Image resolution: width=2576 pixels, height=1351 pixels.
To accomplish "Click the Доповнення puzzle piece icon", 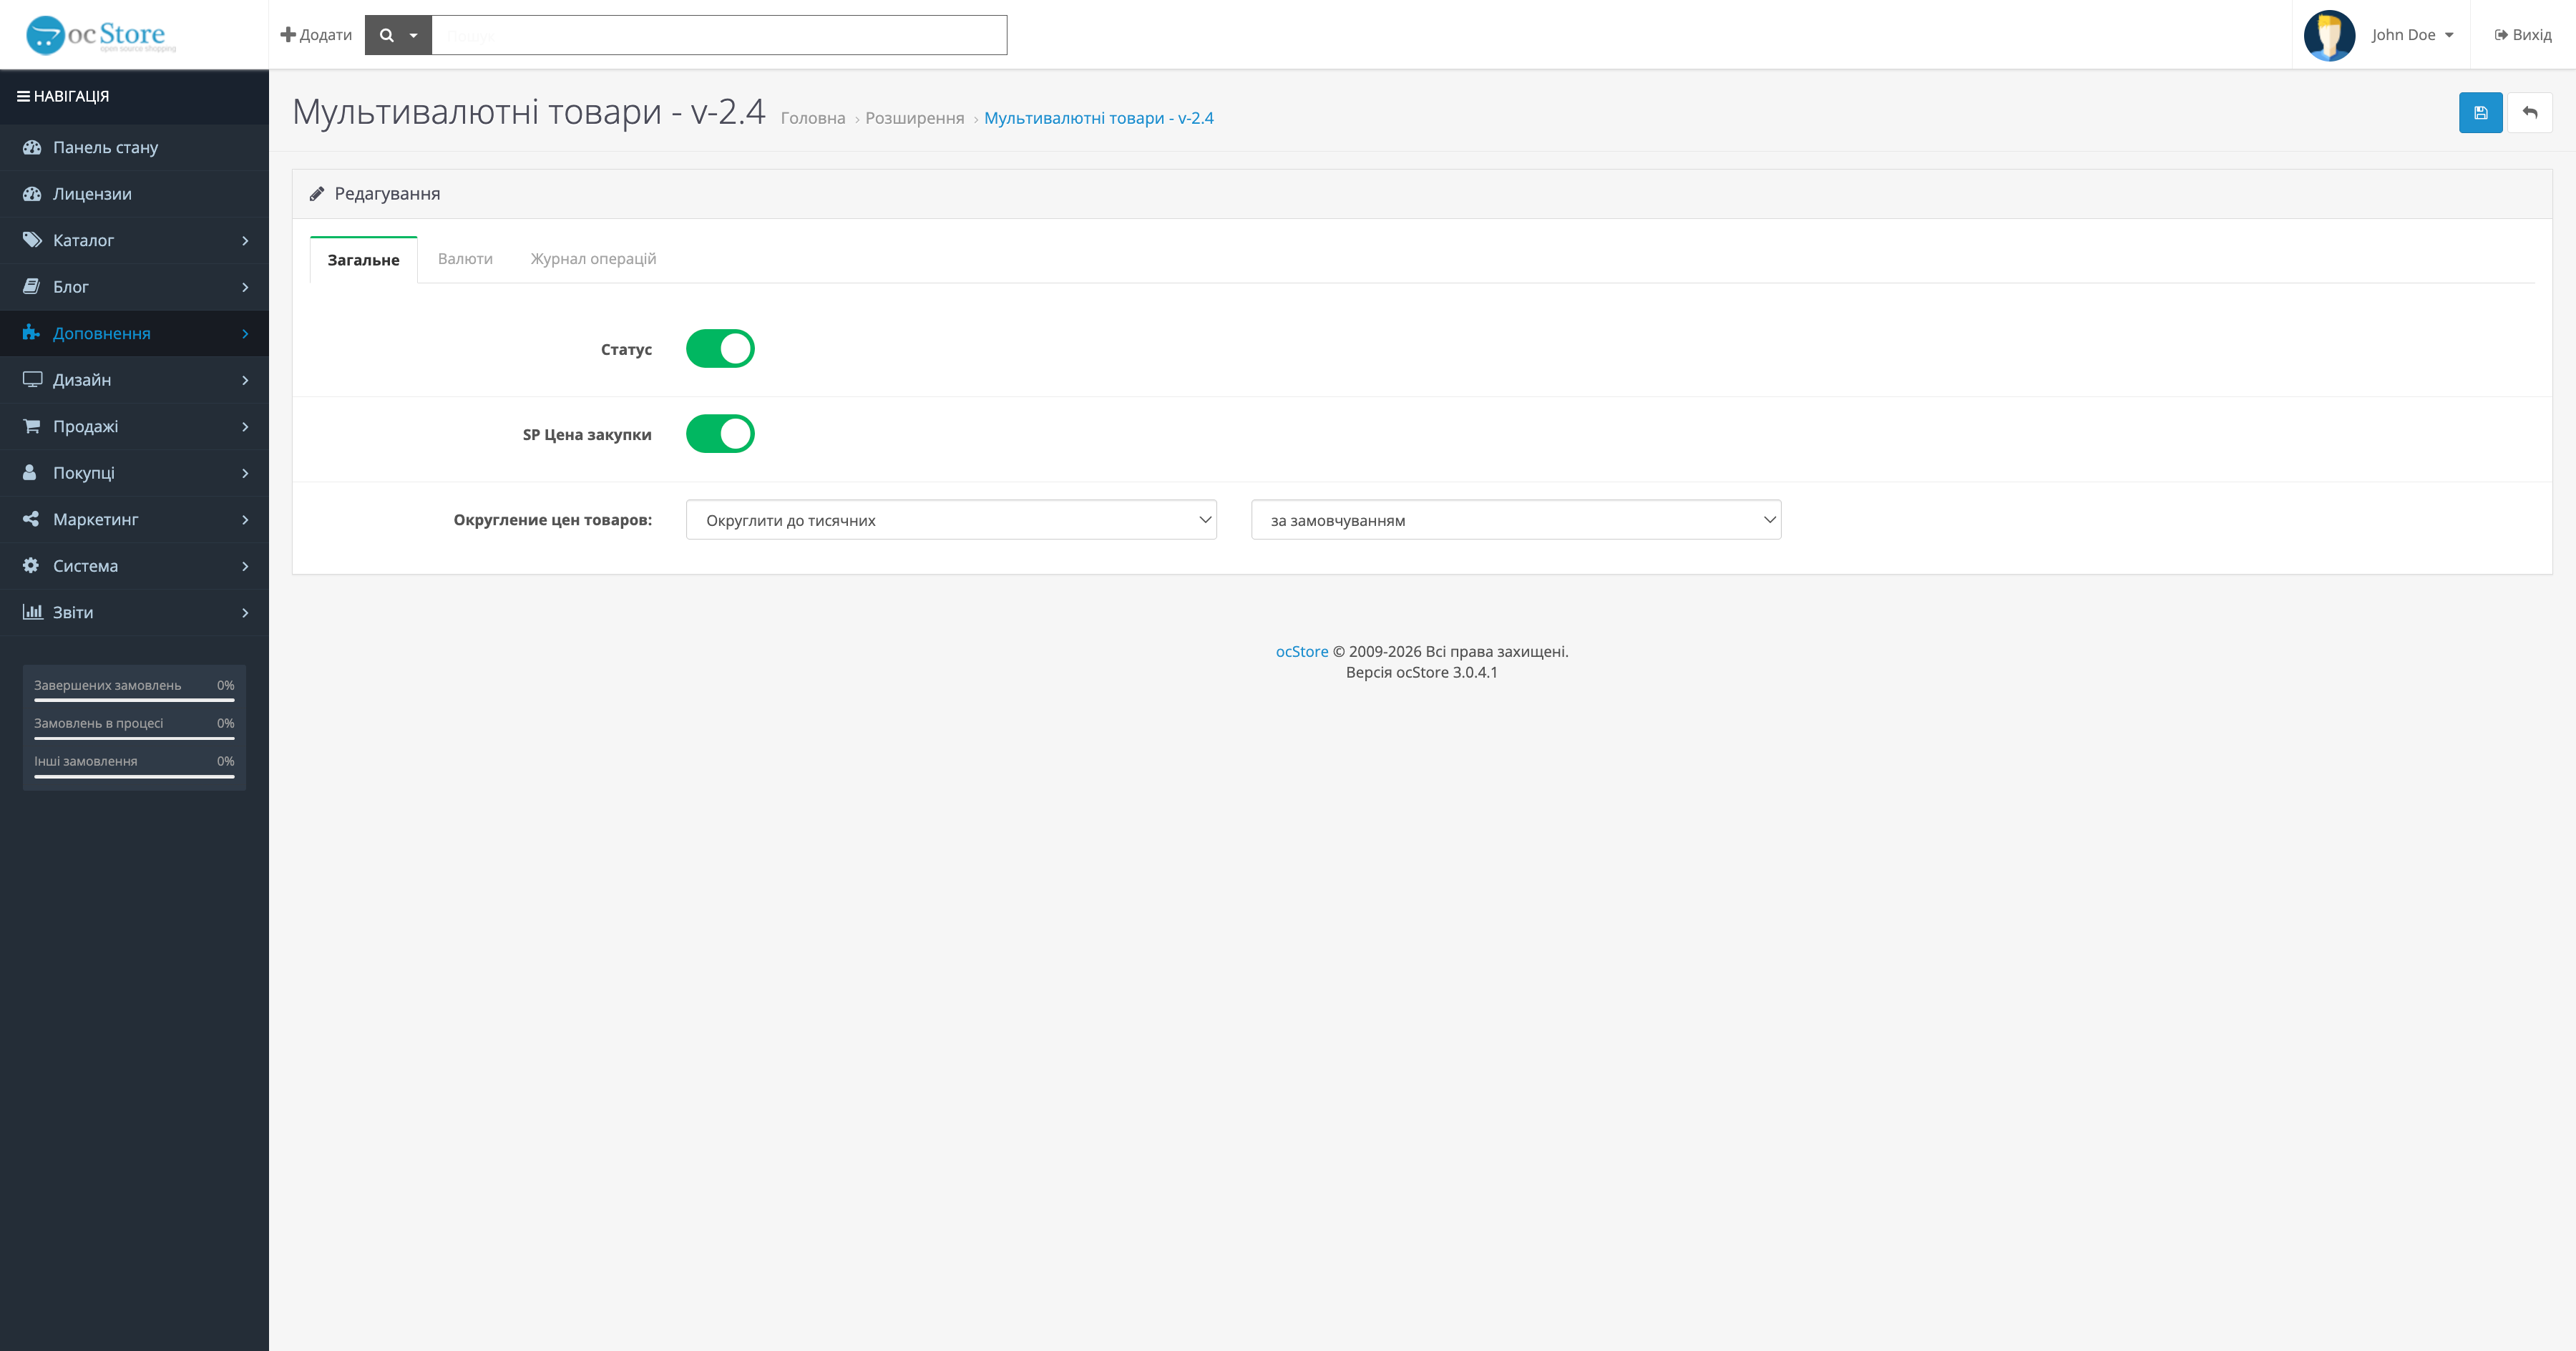I will pos(31,333).
